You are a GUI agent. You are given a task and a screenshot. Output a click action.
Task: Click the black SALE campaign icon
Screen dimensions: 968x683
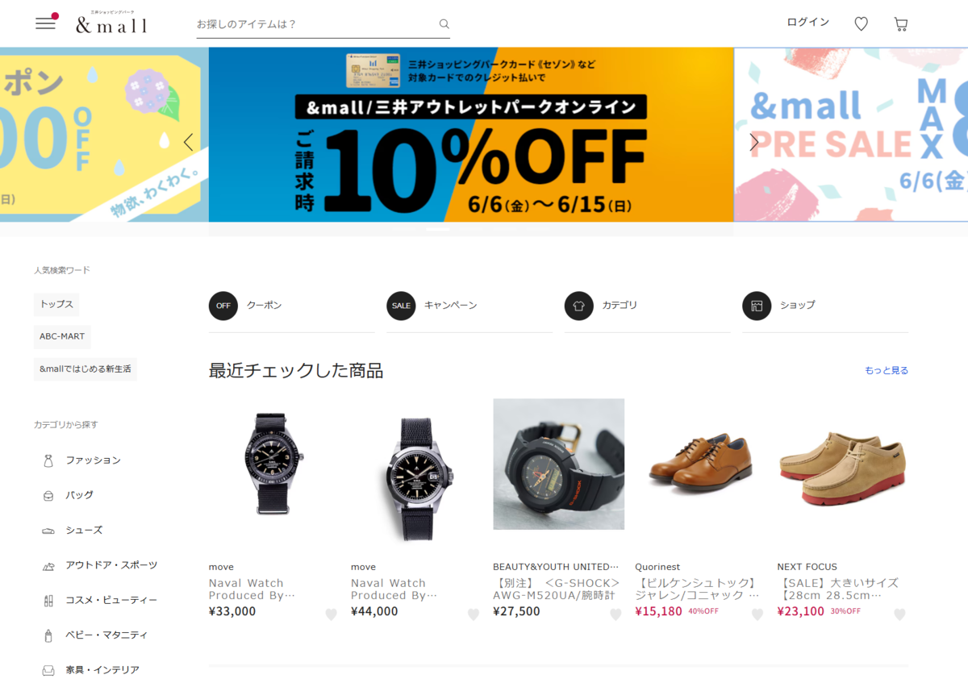pos(401,306)
